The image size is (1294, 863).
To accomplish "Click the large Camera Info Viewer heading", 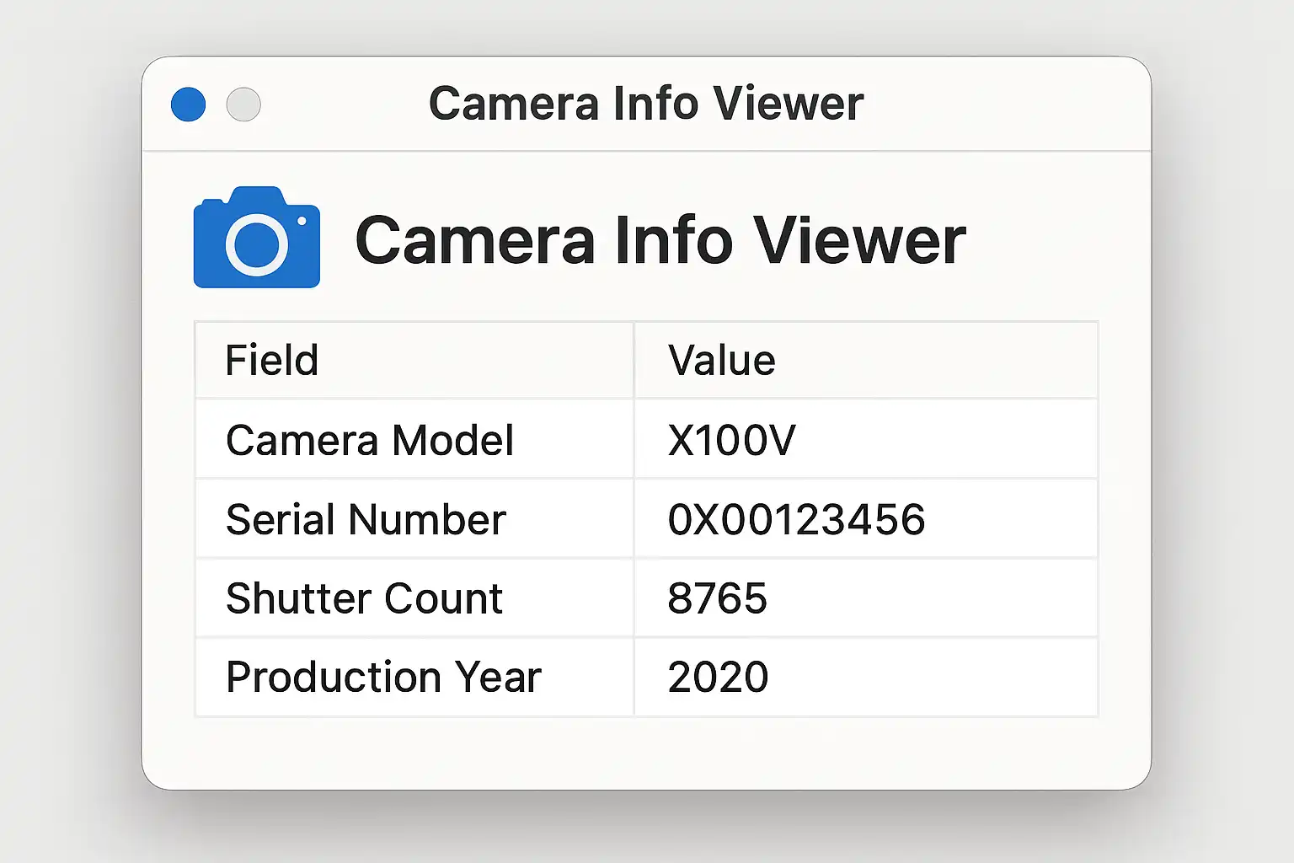I will click(660, 240).
